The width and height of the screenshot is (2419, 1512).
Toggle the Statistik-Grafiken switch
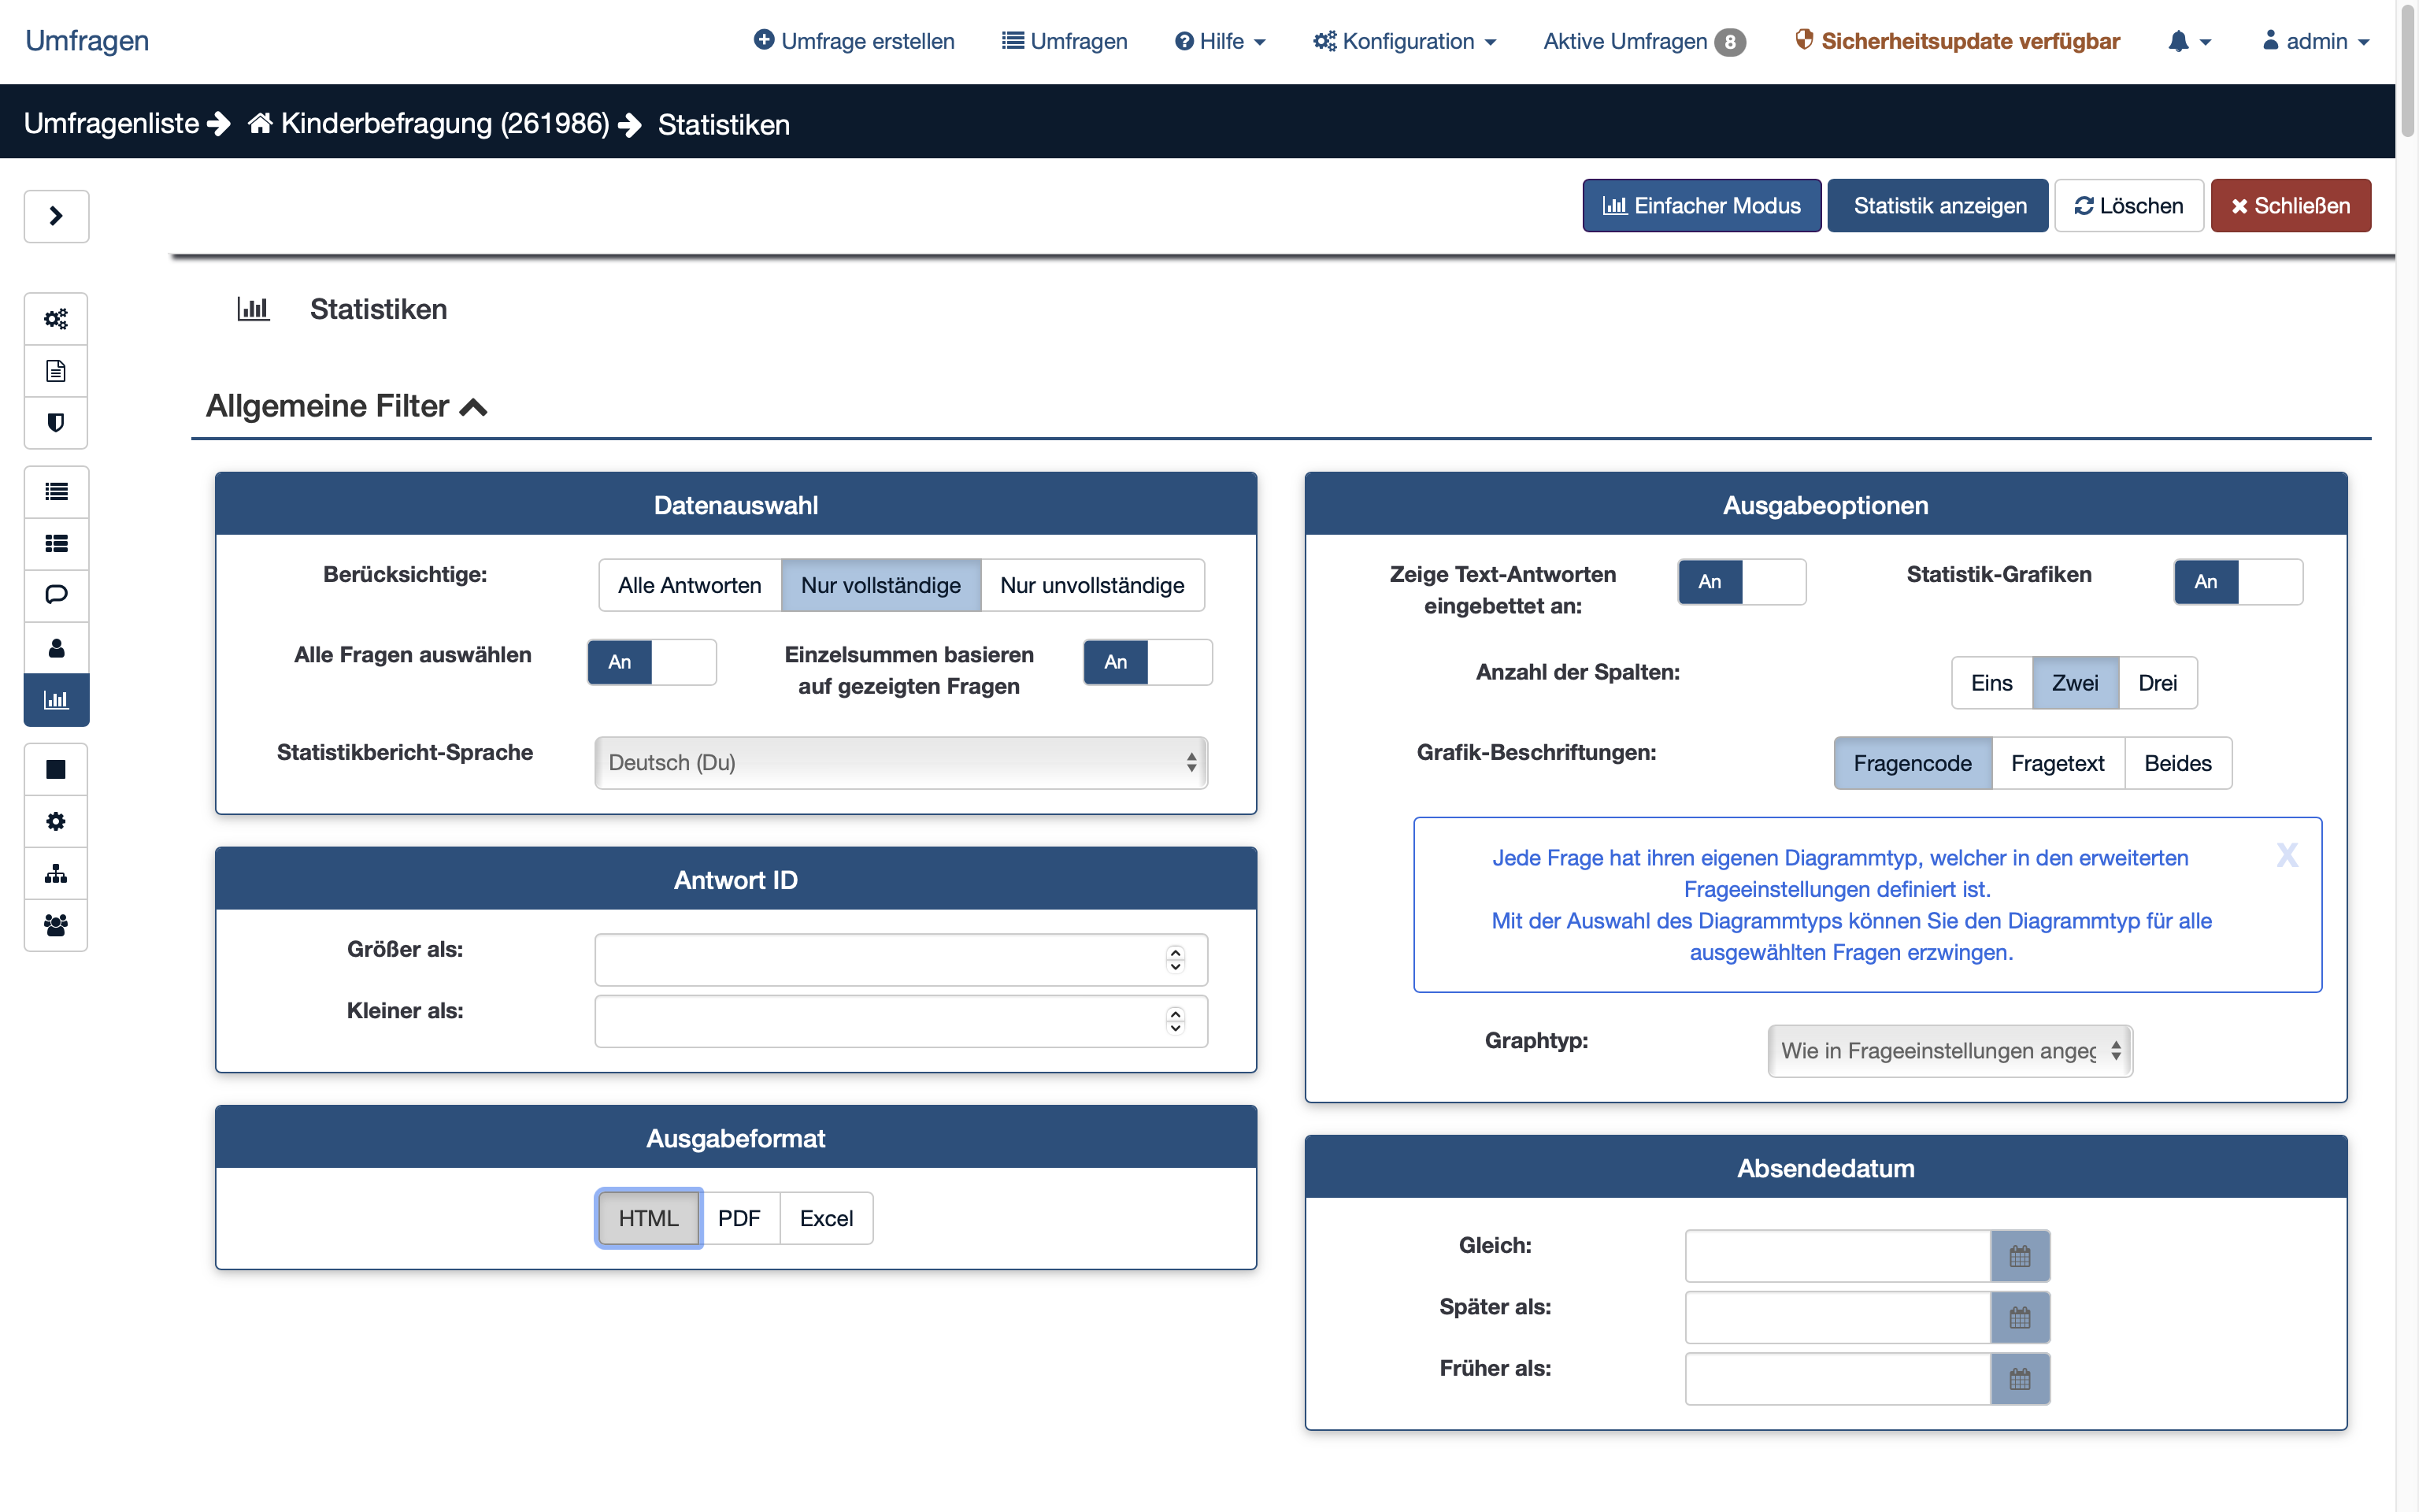[2237, 582]
